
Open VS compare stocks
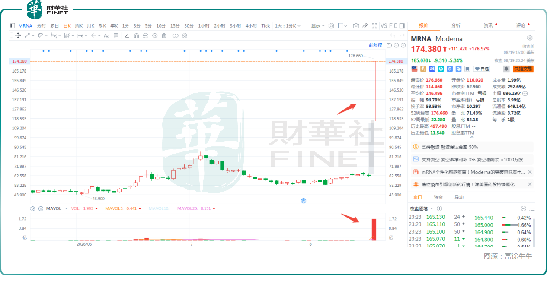pyautogui.click(x=384, y=25)
